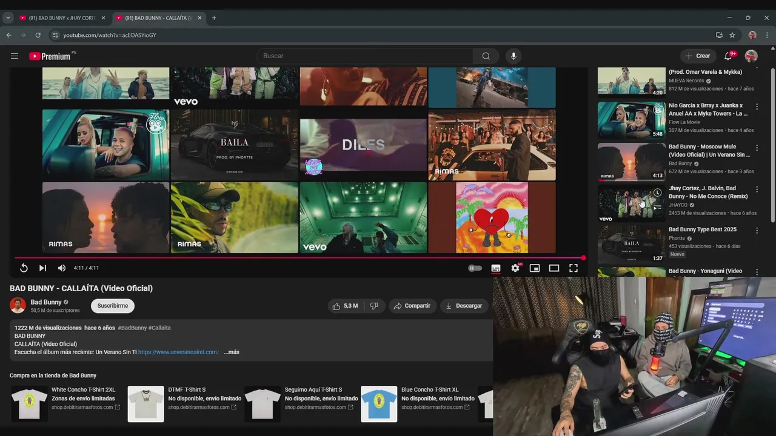776x436 pixels.
Task: Switch to miniplayer mode
Action: pyautogui.click(x=535, y=268)
